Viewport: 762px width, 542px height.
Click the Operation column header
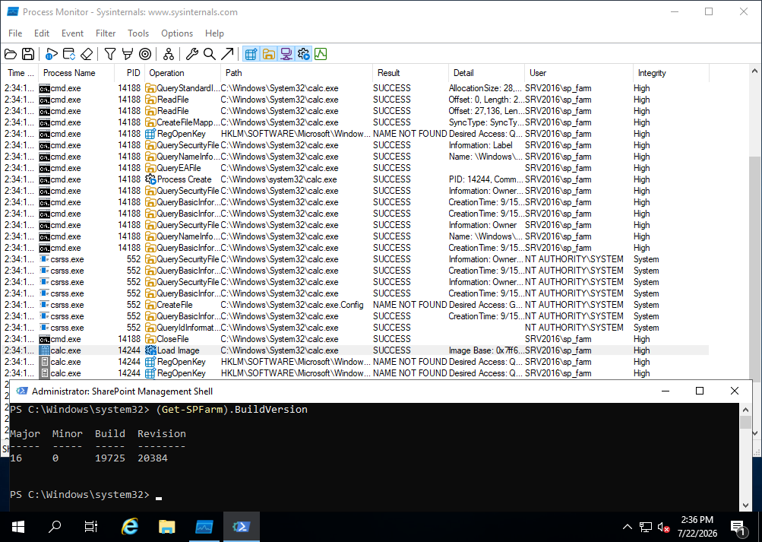(182, 73)
